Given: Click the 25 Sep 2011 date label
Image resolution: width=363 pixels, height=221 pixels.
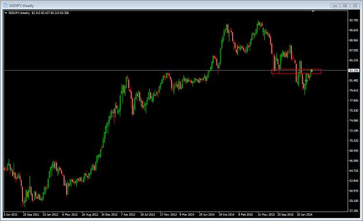Looking at the screenshot, I should [31, 215].
